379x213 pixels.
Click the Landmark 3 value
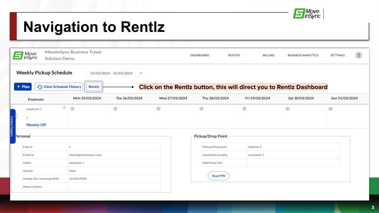tap(256, 155)
